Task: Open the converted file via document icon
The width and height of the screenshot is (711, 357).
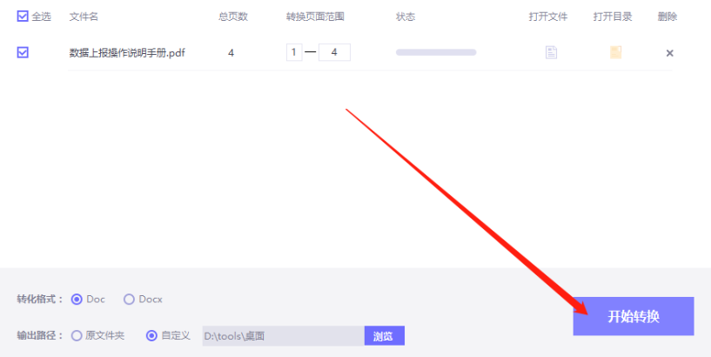Action: pos(551,52)
